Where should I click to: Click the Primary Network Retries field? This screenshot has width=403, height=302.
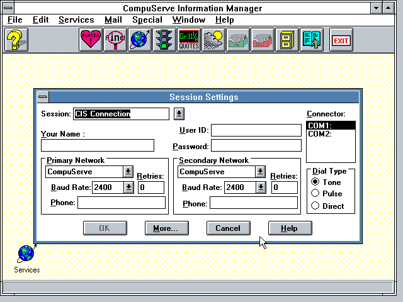[151, 187]
